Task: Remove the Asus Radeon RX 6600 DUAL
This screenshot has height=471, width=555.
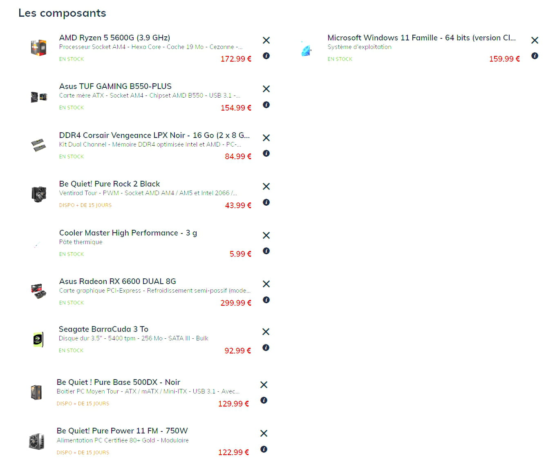Action: 266,284
